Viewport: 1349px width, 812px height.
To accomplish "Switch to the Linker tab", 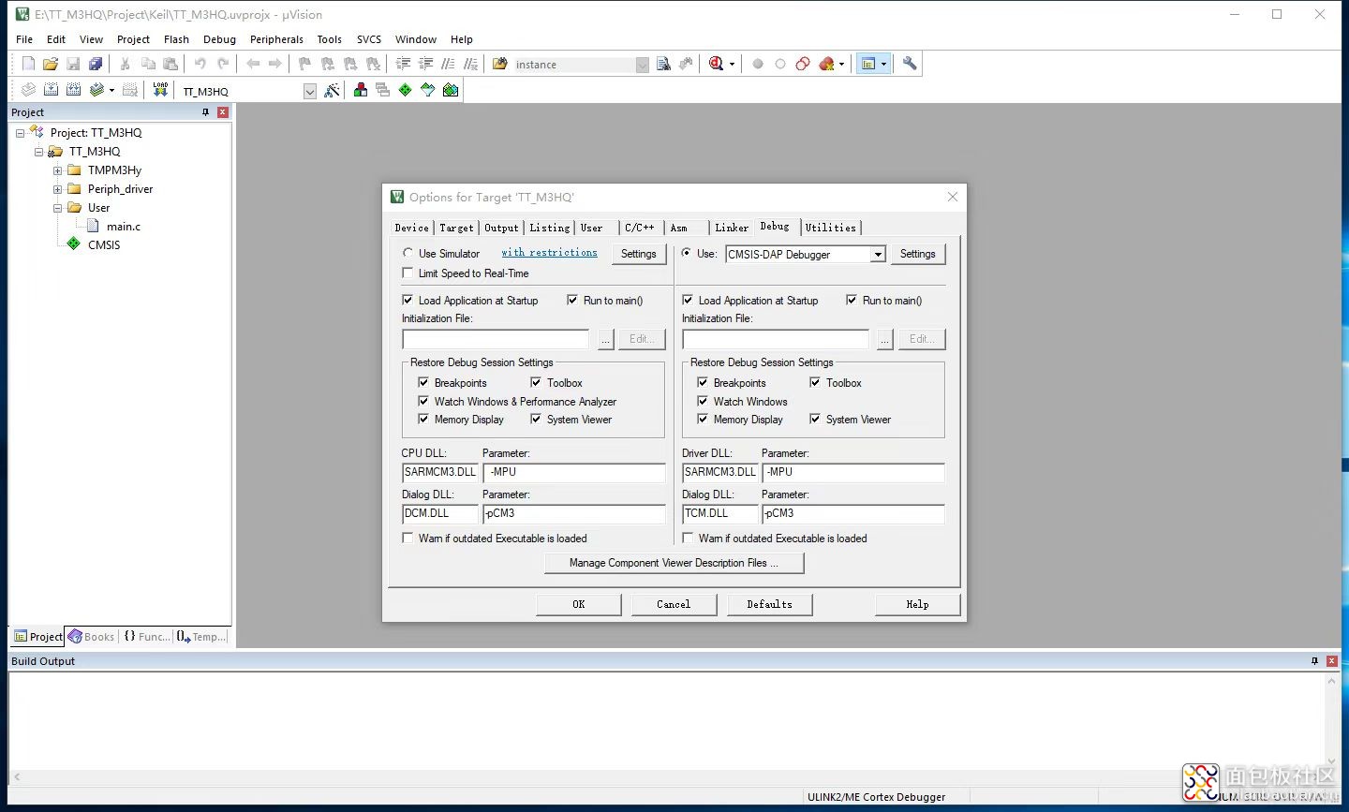I will 732,228.
